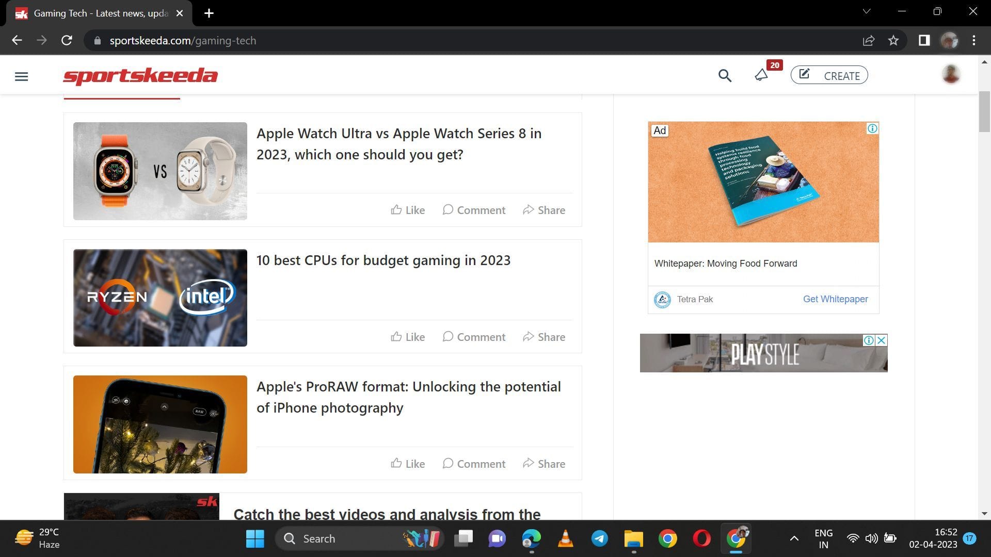Open the Windows Start menu
Image resolution: width=991 pixels, height=557 pixels.
coord(255,538)
